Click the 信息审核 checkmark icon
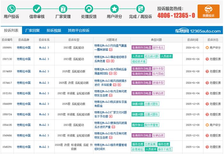 (x=37, y=9)
